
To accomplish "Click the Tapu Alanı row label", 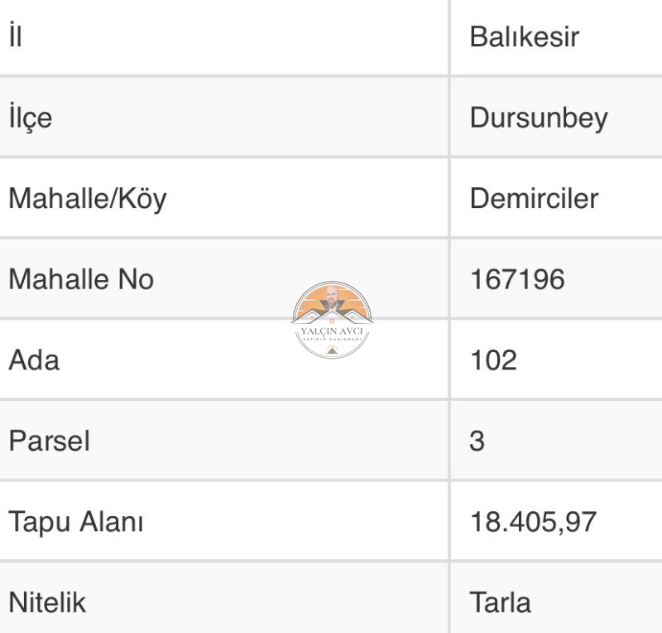I will 76,523.
